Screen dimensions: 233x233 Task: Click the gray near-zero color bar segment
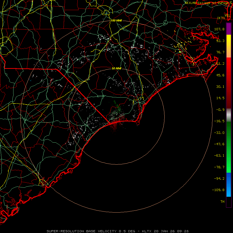point(229,115)
